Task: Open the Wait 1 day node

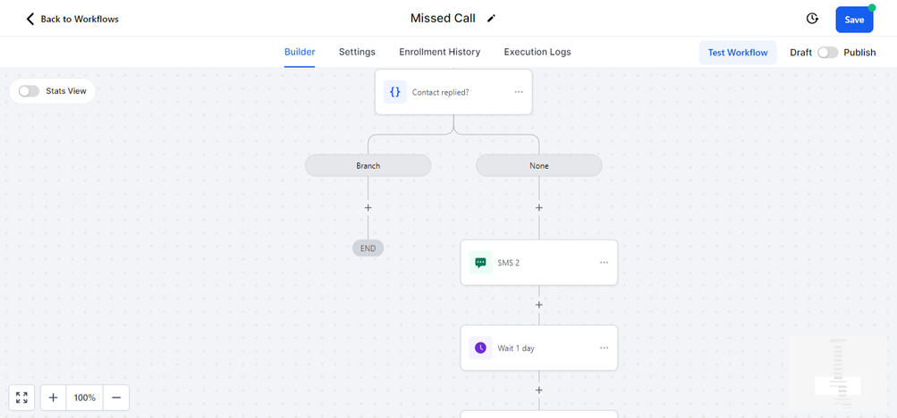Action: (539, 347)
